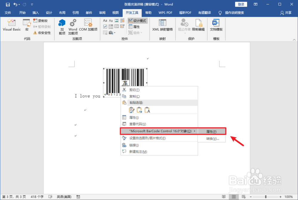Open Word 加载项 dialog

coord(73,27)
